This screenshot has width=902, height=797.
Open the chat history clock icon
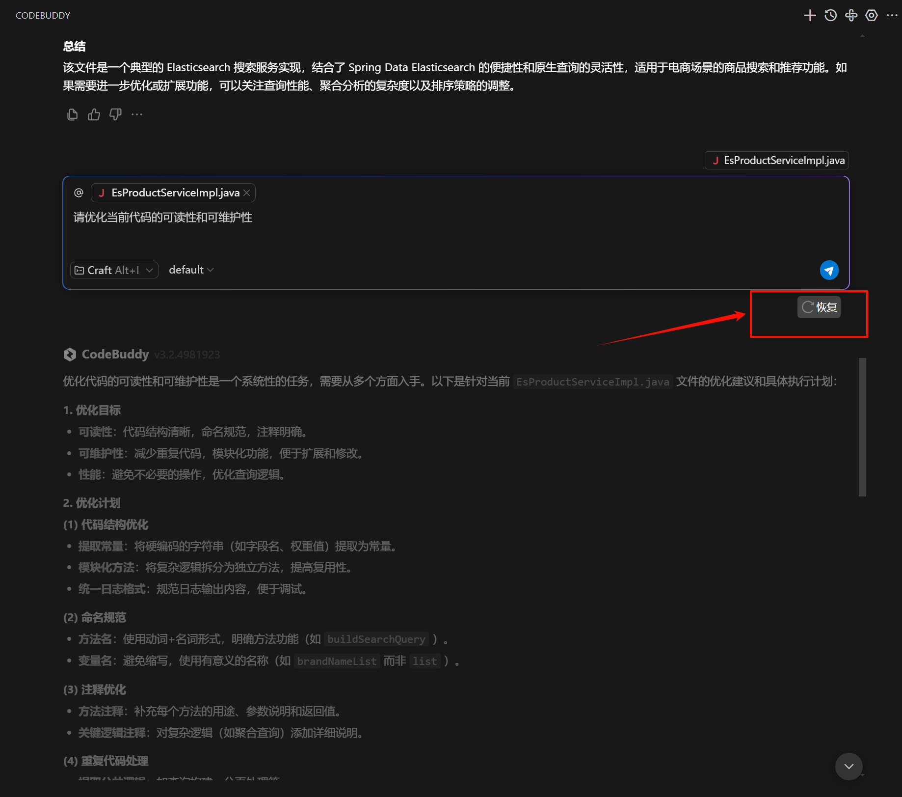[830, 16]
